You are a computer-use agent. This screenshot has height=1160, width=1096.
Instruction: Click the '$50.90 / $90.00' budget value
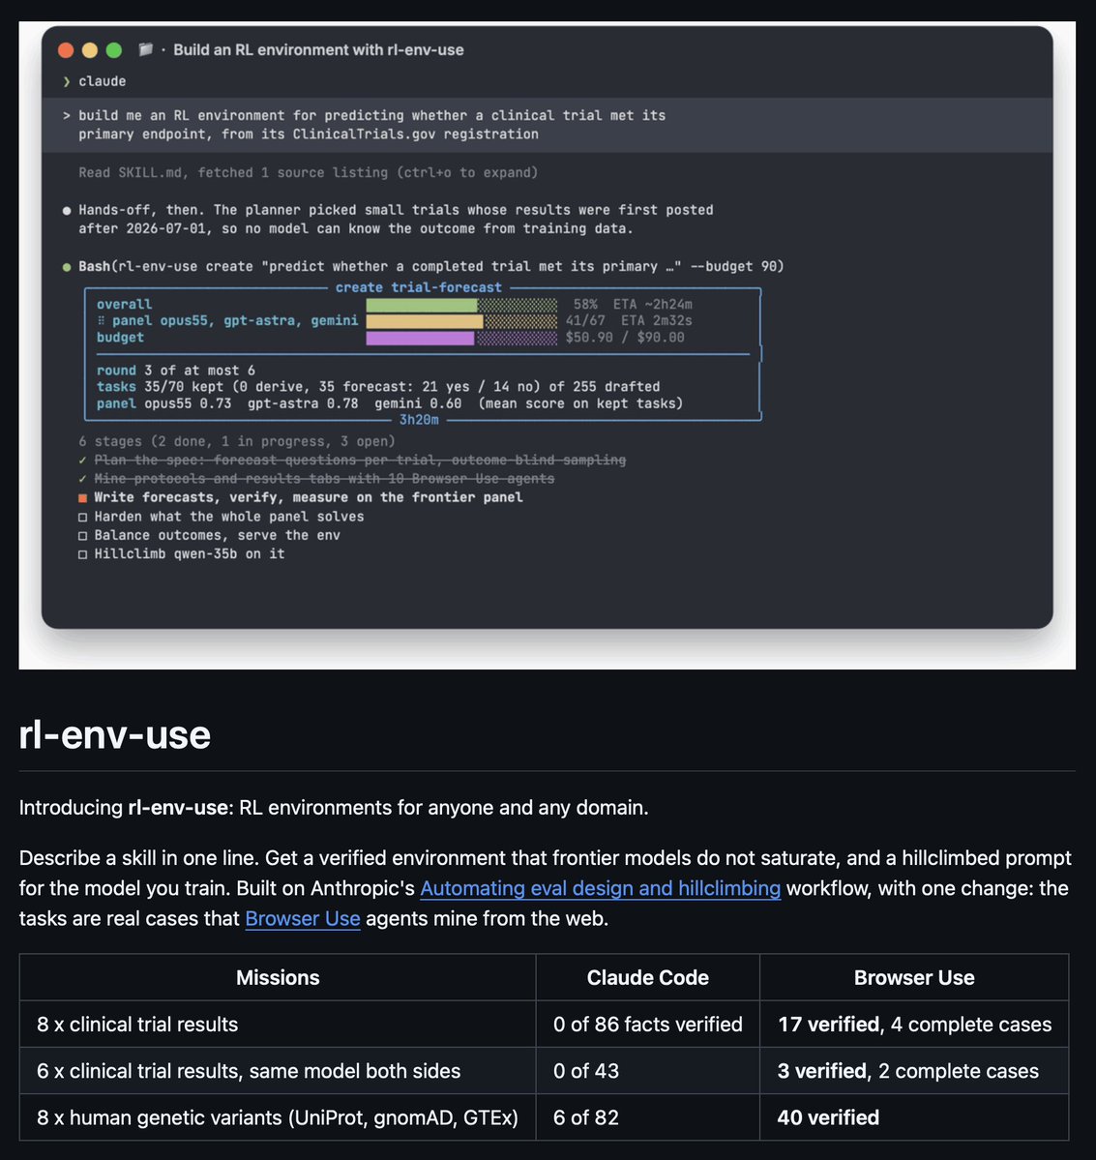tap(625, 338)
